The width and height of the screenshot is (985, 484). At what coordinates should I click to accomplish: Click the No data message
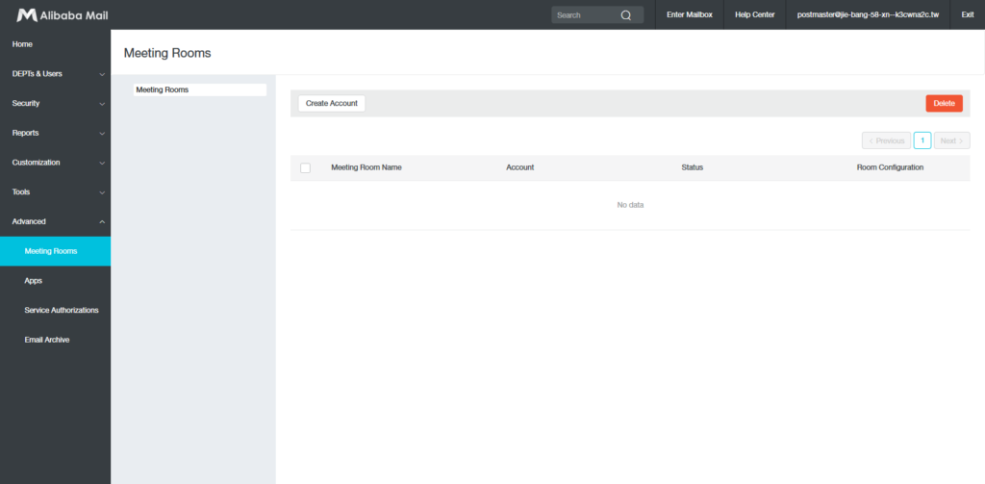(x=630, y=205)
